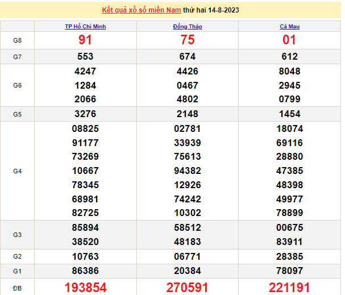Image resolution: width=345 pixels, height=295 pixels.
Task: Click G5 number 2148 under Đồng Tháp
Action: [x=187, y=114]
